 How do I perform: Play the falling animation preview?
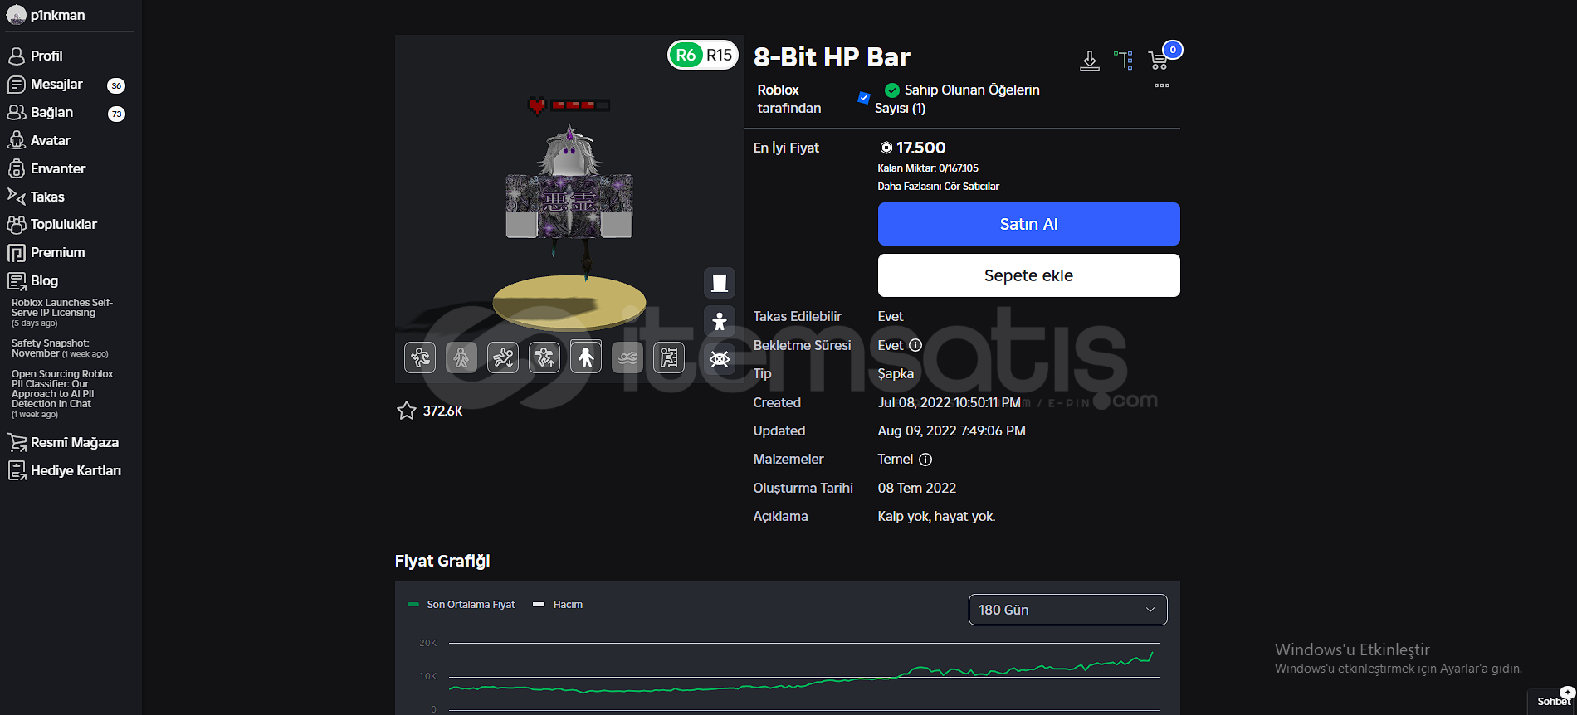point(503,357)
